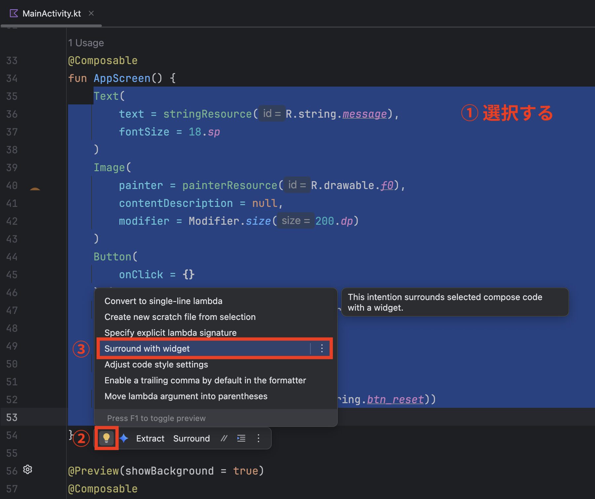Select Surround with widget
Screen dimensions: 595x499
[147, 348]
